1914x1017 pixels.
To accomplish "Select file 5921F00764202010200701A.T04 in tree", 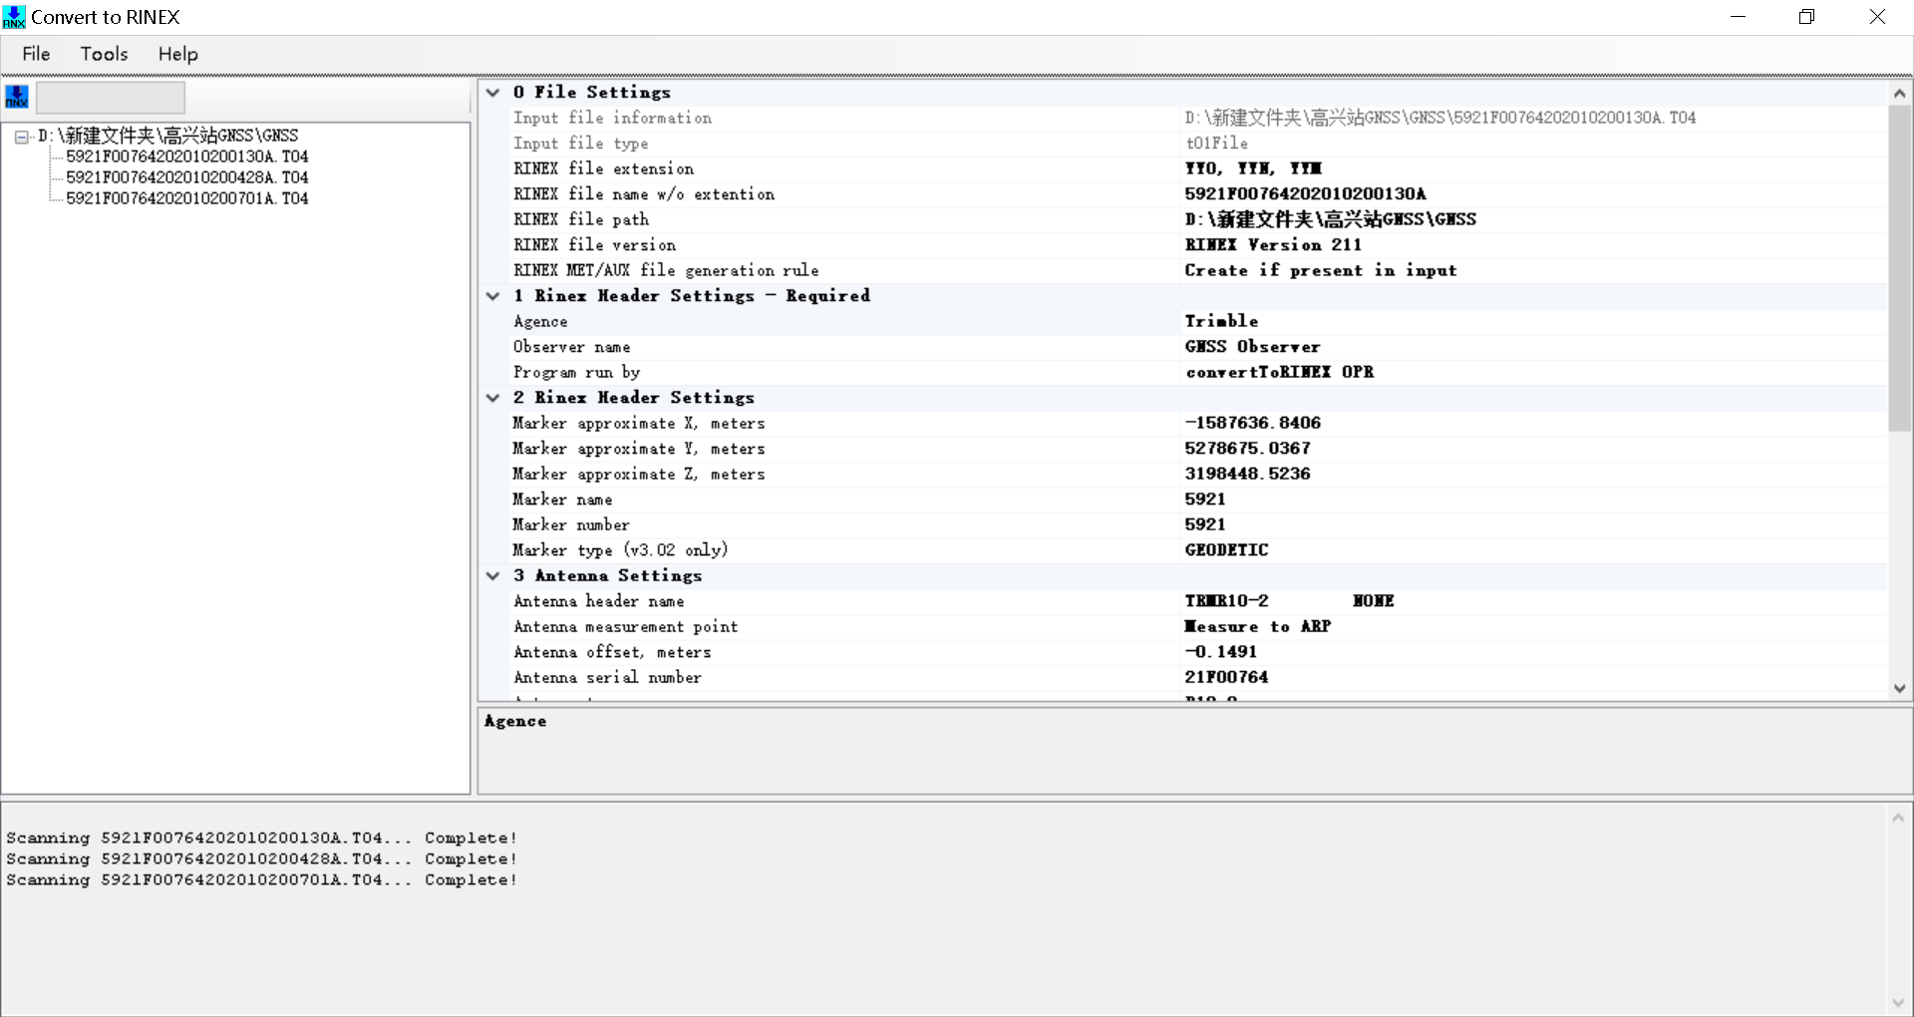I will pyautogui.click(x=186, y=198).
